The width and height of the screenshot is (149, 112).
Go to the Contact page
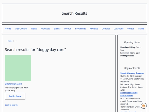point(106,28)
